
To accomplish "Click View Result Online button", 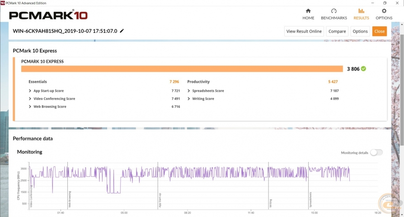I will (304, 31).
